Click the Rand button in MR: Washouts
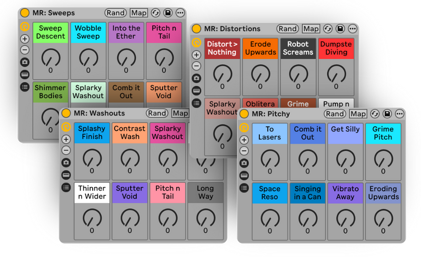 pyautogui.click(x=157, y=113)
